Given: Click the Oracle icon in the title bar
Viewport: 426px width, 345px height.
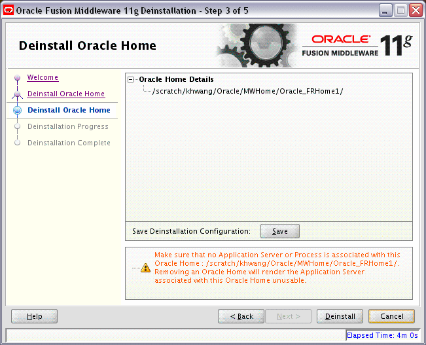Looking at the screenshot, I should click(9, 10).
